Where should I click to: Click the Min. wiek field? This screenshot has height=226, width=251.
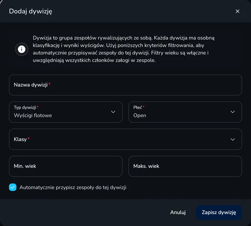(66, 166)
